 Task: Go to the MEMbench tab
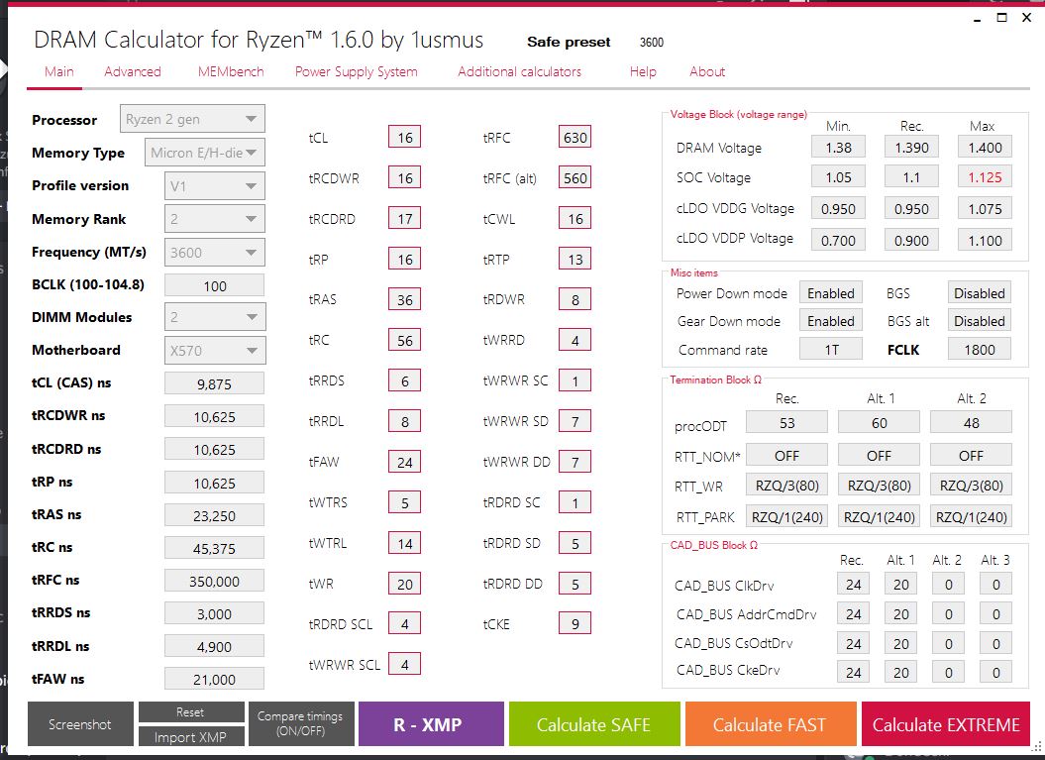point(231,72)
